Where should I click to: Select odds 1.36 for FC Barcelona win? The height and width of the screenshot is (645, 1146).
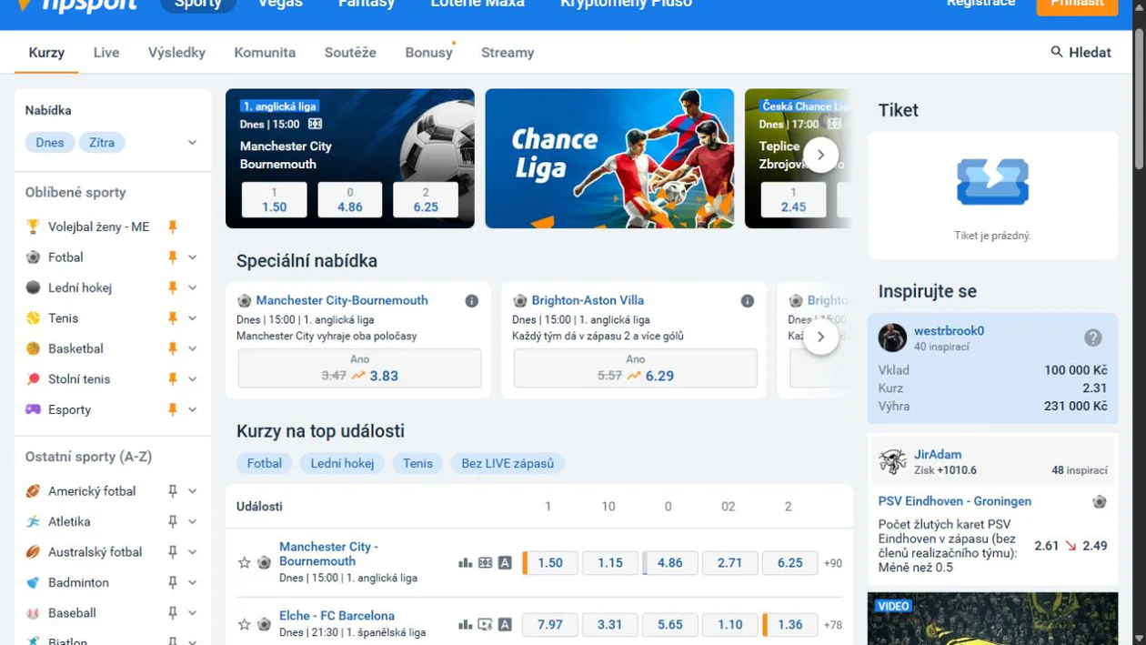click(790, 625)
